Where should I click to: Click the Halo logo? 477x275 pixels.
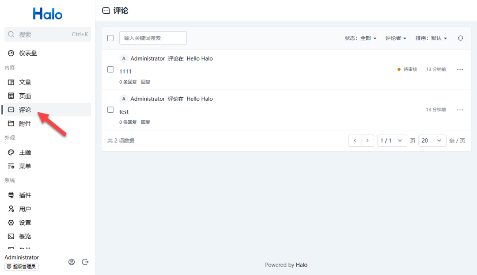(47, 13)
